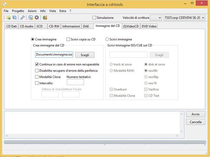Screen dimensions: 210x157
Task: Switch to the CD-RW tab
Action: pos(54,26)
